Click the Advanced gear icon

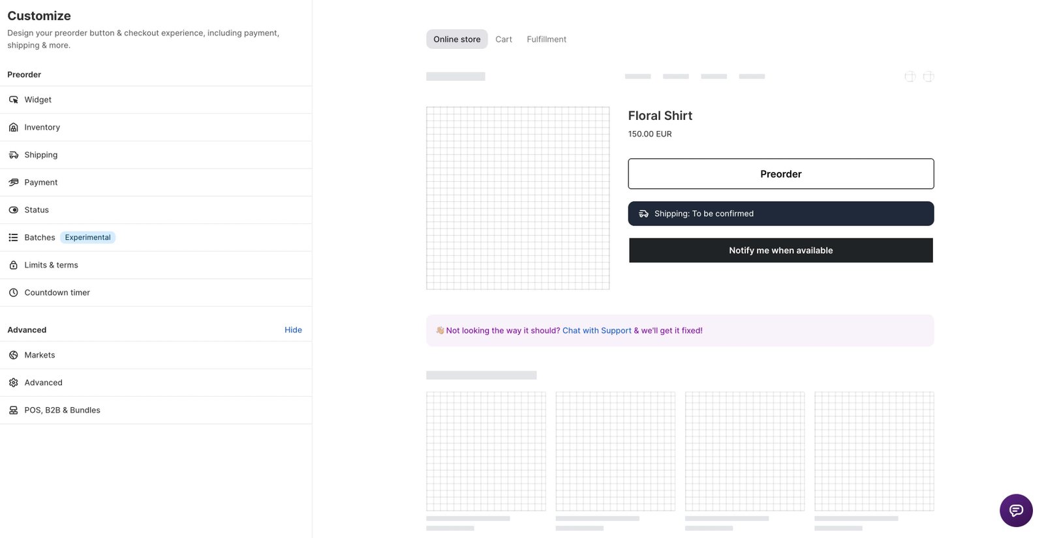pos(13,382)
